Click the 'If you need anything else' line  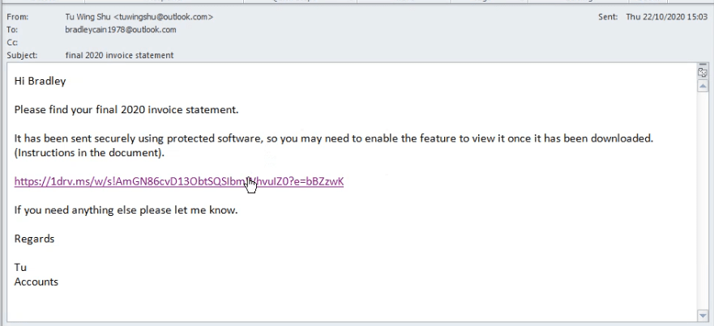pyautogui.click(x=126, y=210)
